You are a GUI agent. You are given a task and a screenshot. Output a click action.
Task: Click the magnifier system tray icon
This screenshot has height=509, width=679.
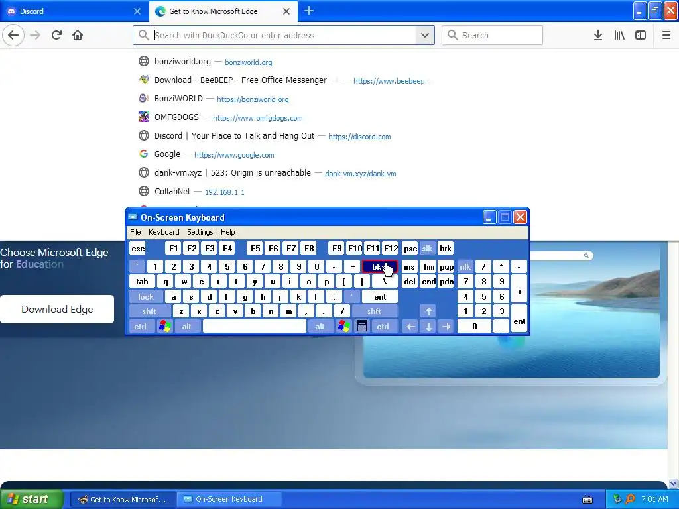(630, 500)
